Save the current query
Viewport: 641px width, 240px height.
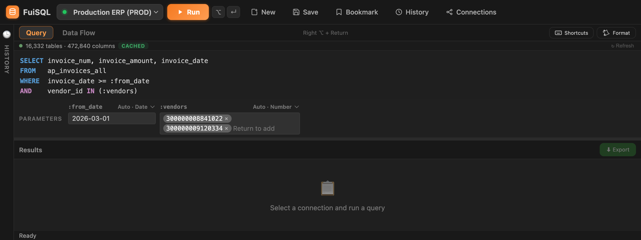(305, 12)
